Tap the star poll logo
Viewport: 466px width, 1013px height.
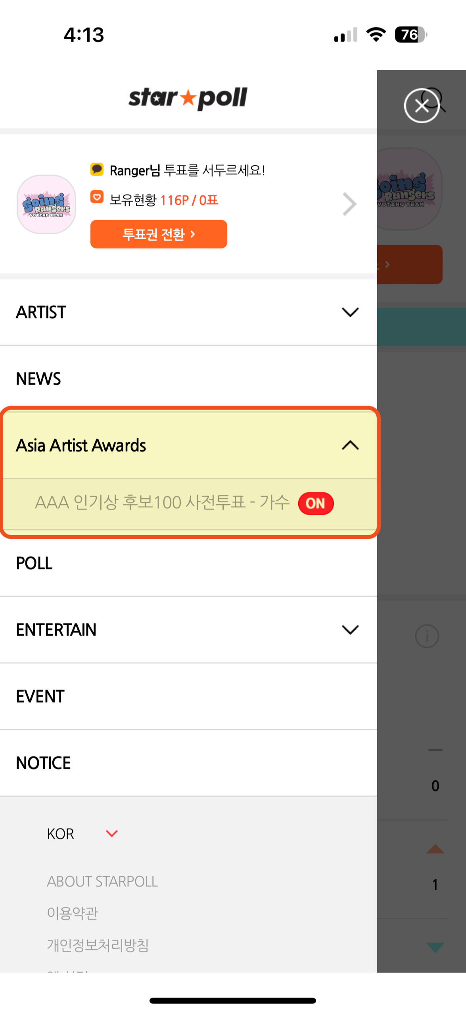point(188,98)
